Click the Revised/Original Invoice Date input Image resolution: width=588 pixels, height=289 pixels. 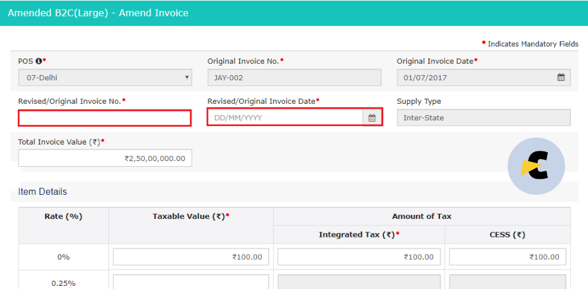(x=285, y=118)
